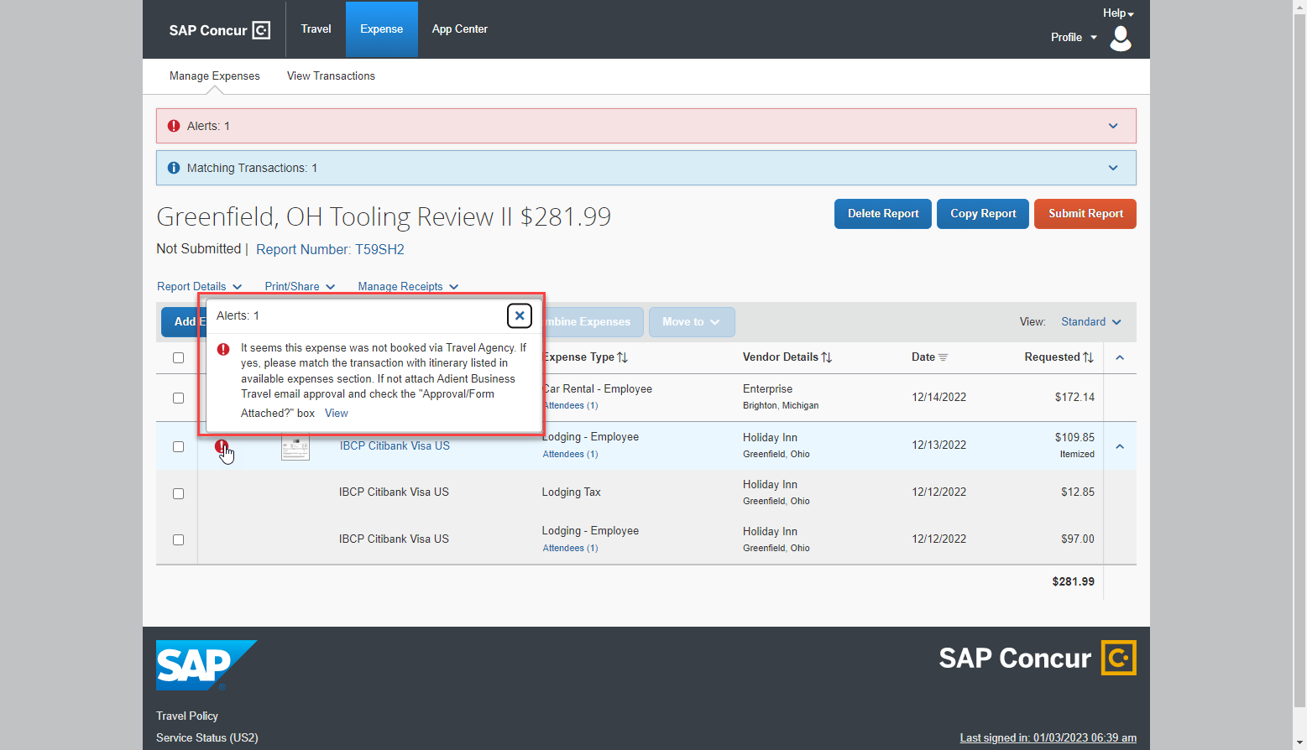Click the SAP logo in footer
The width and height of the screenshot is (1307, 750).
(207, 665)
